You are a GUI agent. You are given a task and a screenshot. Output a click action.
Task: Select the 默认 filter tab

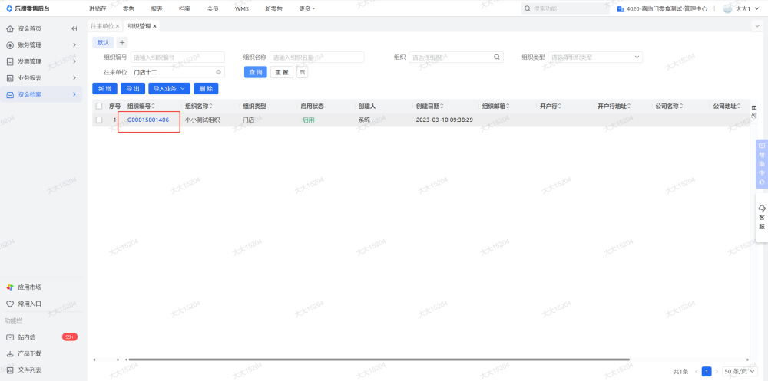(x=103, y=43)
